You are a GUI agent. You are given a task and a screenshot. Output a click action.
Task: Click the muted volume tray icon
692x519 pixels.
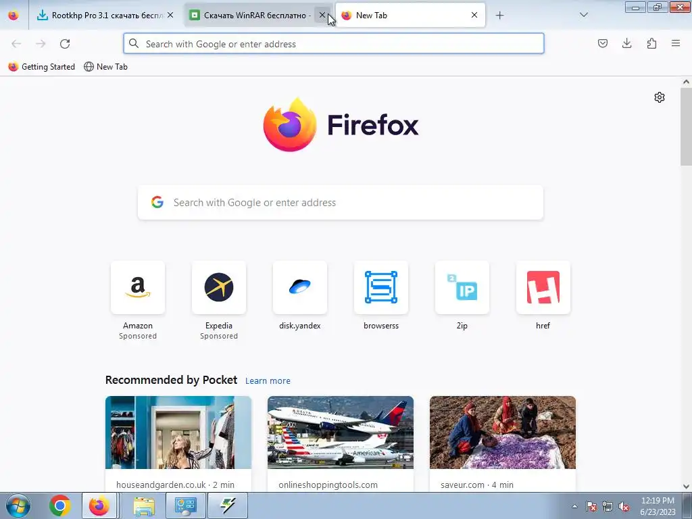pos(624,506)
